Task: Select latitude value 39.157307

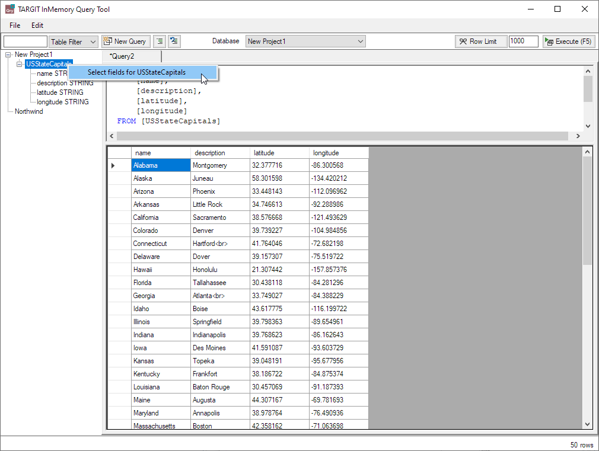Action: (x=279, y=257)
